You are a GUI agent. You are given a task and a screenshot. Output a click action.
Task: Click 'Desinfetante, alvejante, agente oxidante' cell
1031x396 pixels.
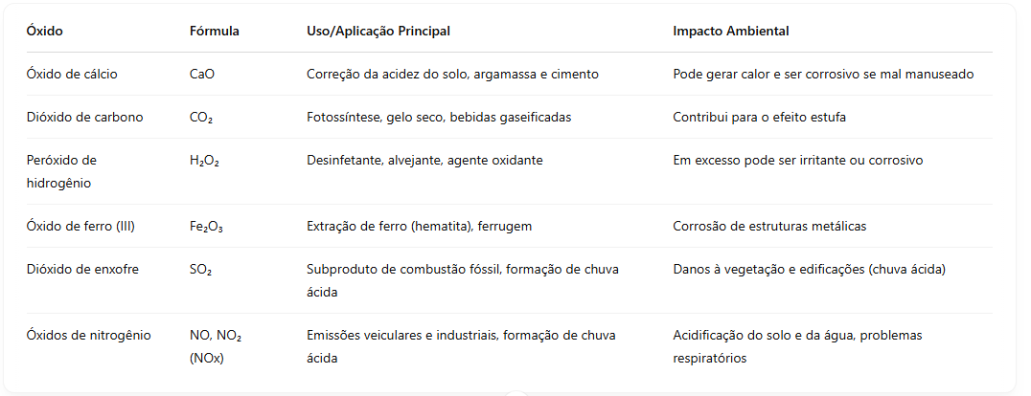point(424,160)
